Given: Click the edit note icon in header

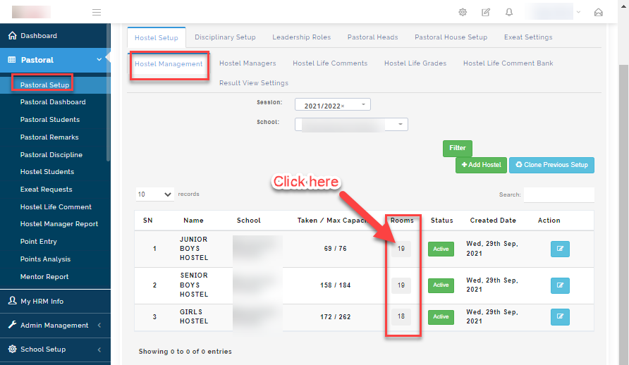Looking at the screenshot, I should click(x=486, y=13).
